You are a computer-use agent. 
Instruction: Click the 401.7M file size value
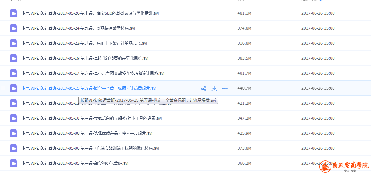244,73
